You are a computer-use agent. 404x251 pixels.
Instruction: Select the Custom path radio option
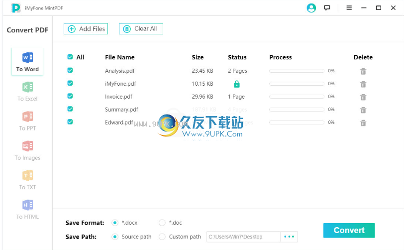pyautogui.click(x=162, y=237)
